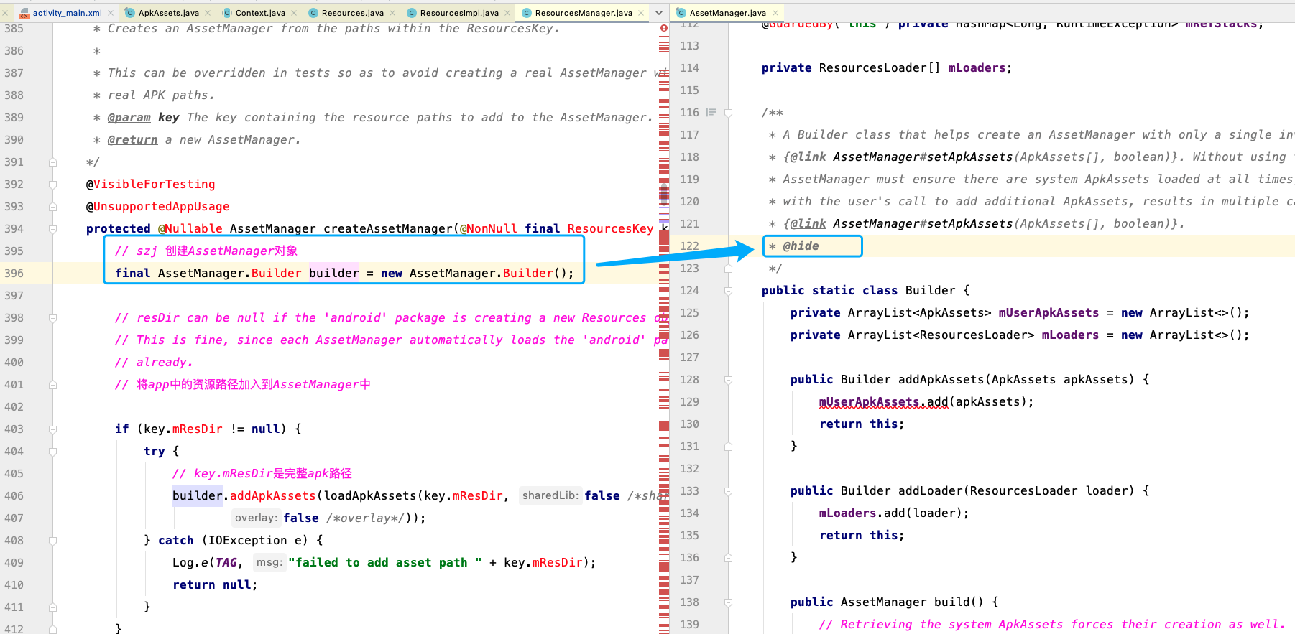Open the ApkAssets.java tab

pos(168,13)
